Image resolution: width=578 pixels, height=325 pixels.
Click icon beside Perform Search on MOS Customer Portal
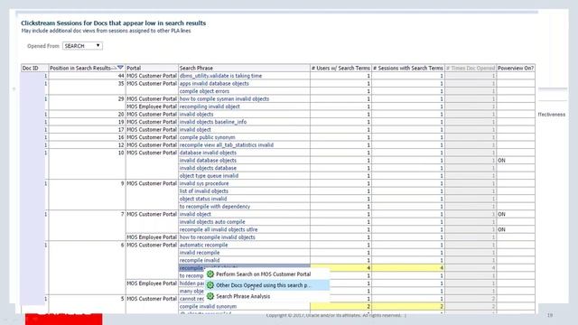210,274
